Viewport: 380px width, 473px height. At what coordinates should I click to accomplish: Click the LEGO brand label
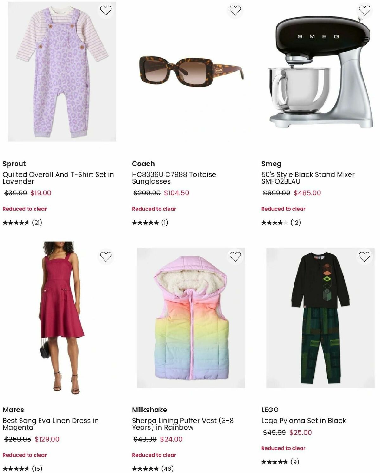(270, 409)
